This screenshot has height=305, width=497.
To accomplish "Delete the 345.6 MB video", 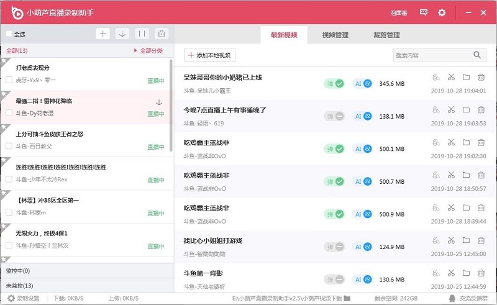I will point(481,78).
